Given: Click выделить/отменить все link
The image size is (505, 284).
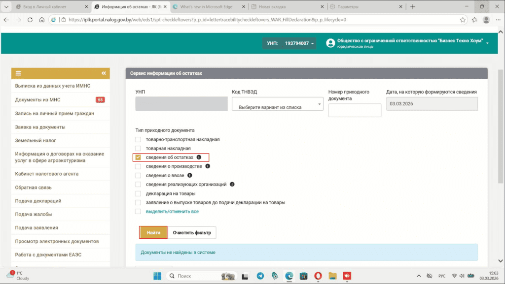Looking at the screenshot, I should 172,211.
